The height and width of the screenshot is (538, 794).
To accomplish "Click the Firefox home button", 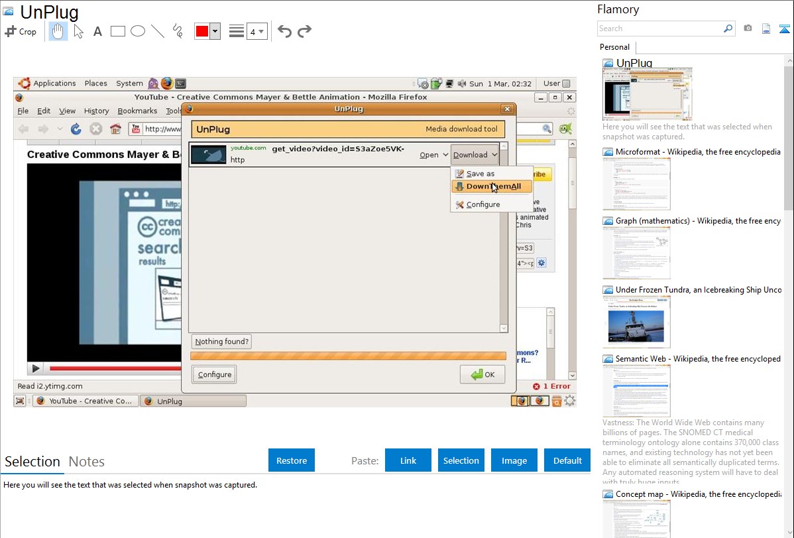I will (115, 129).
